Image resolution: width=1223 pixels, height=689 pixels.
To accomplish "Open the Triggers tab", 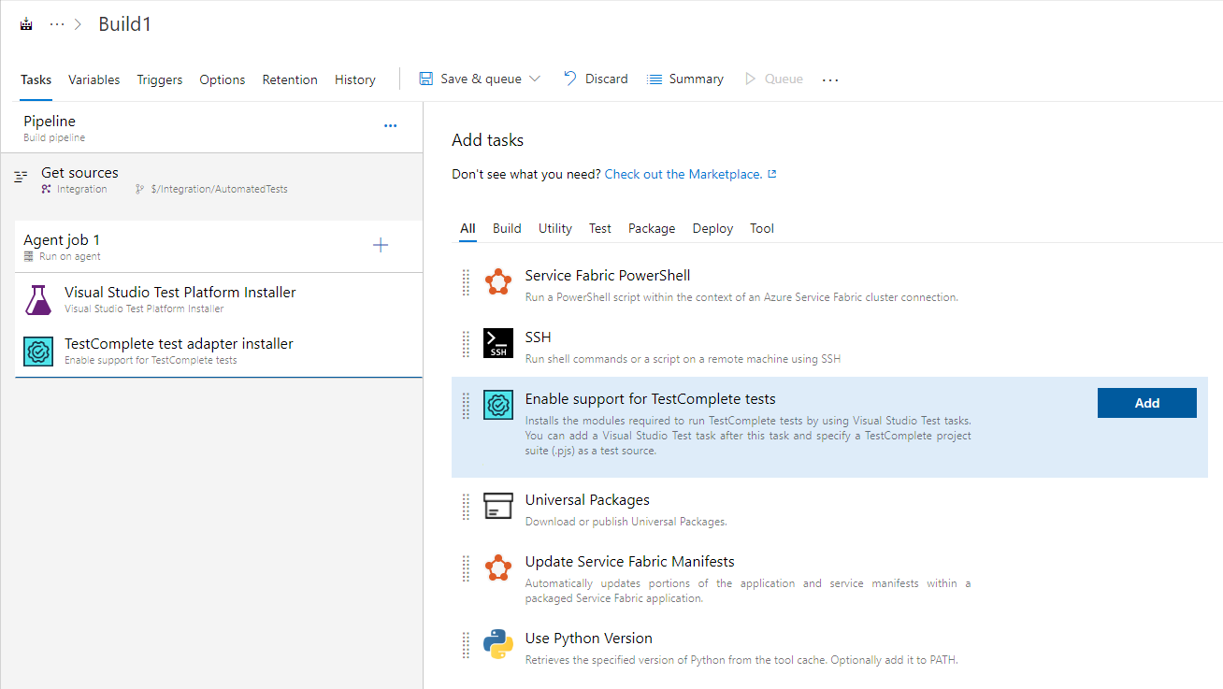I will [x=159, y=79].
